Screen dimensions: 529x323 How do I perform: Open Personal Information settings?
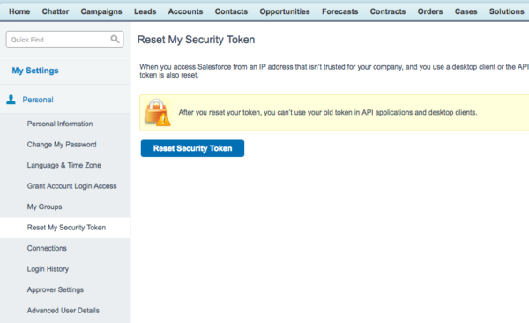point(60,124)
